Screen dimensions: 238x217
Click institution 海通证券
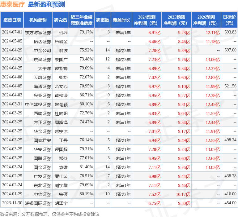pos(42,86)
